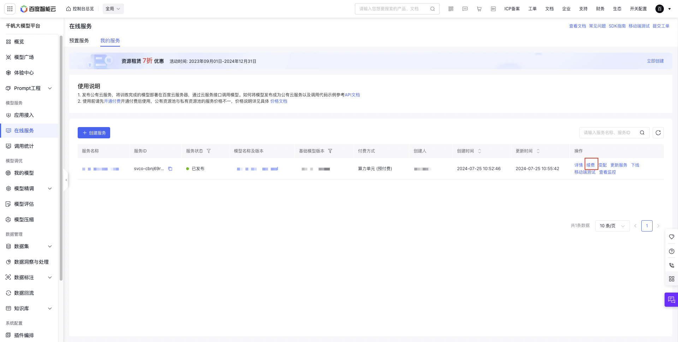Filter by 服务状态 funnel icon
Screen dimensions: 678x342
click(209, 151)
